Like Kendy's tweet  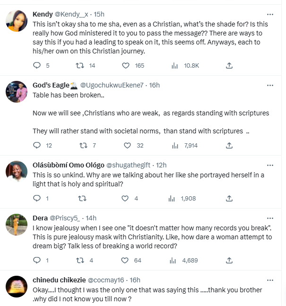[x=125, y=65]
